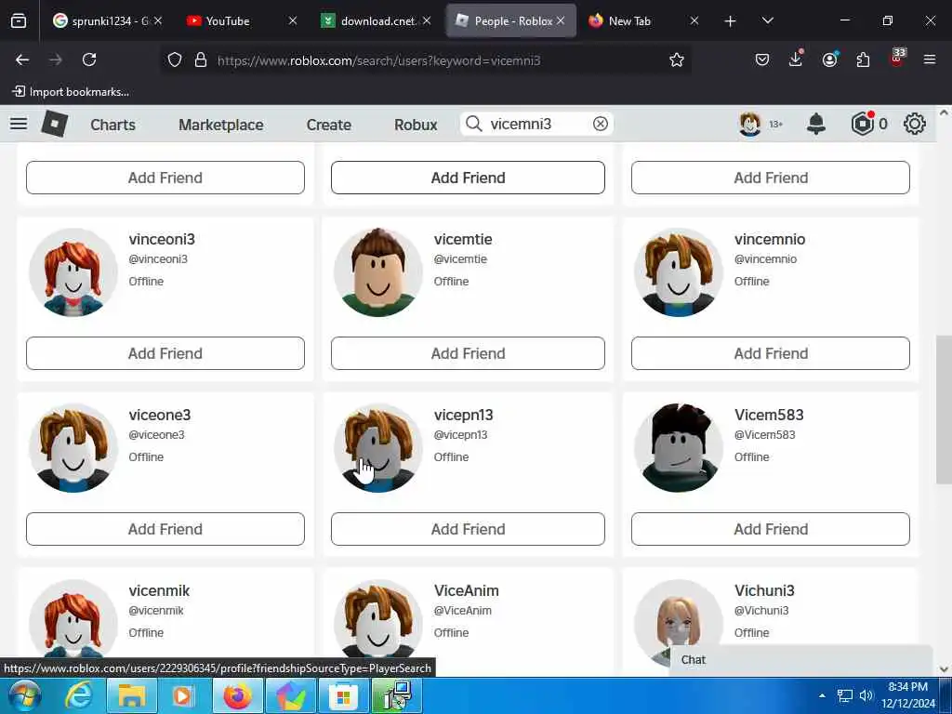The width and height of the screenshot is (952, 714).
Task: Open the tracking protection shield
Action: pos(175,60)
